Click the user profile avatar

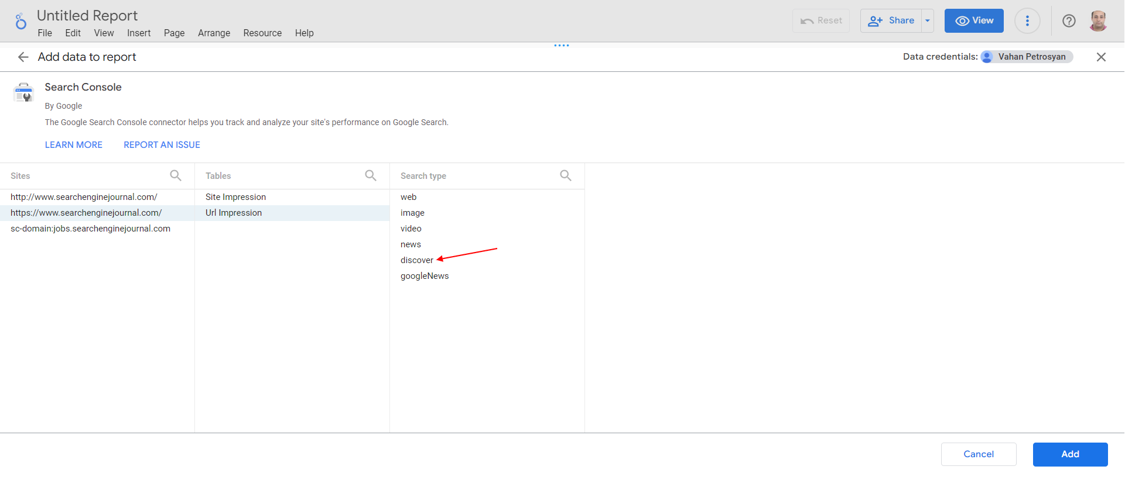pos(1098,21)
